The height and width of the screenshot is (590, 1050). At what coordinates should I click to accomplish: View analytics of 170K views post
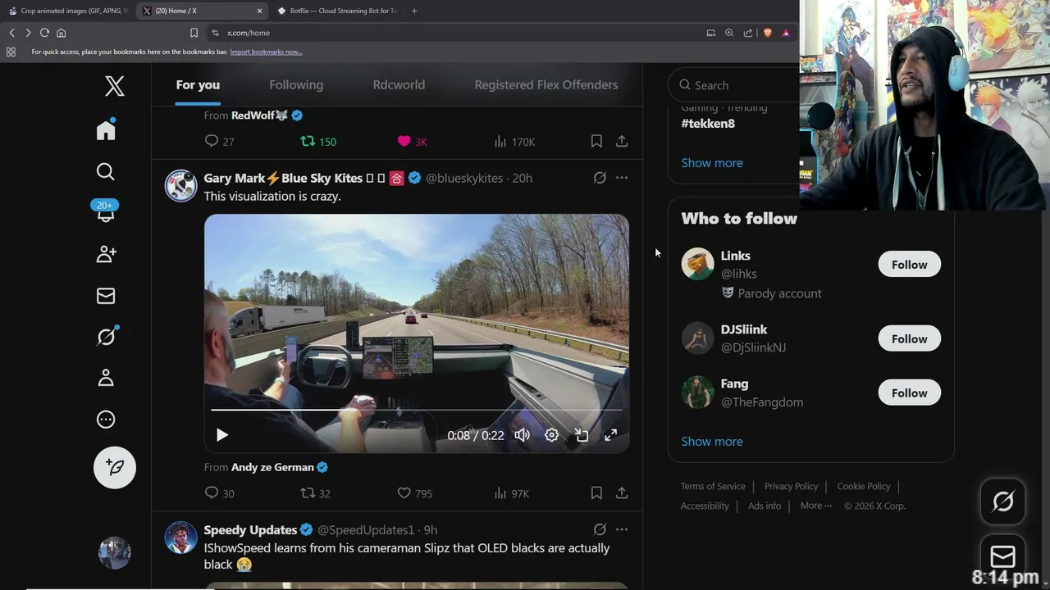(x=514, y=141)
